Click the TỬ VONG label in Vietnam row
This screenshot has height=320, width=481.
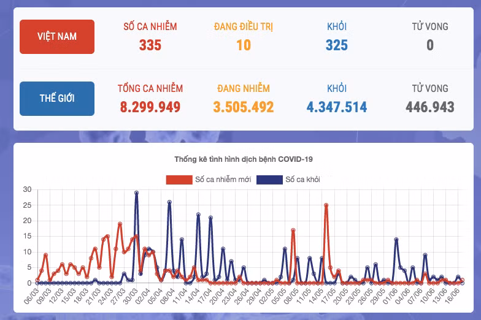coord(430,27)
